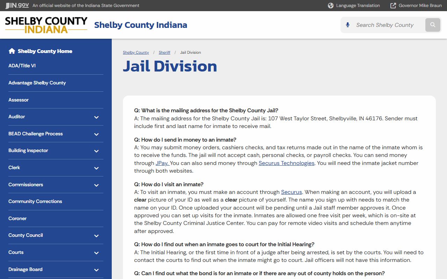This screenshot has width=447, height=279.
Task: Open Advantage Shelby County sidebar item
Action: [37, 83]
